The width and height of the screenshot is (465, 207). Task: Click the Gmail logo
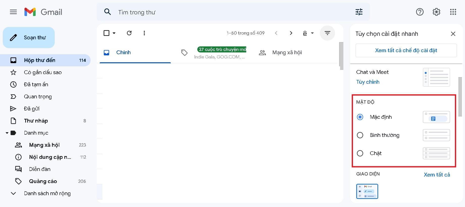pyautogui.click(x=43, y=12)
